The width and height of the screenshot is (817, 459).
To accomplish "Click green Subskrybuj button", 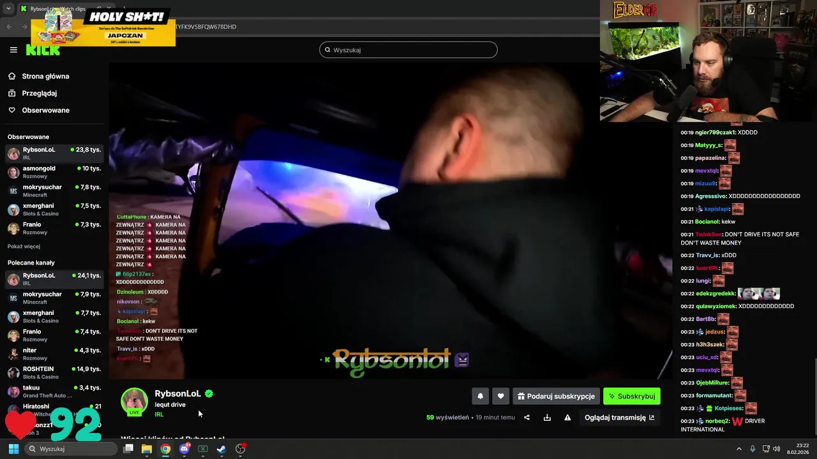I will [x=632, y=396].
